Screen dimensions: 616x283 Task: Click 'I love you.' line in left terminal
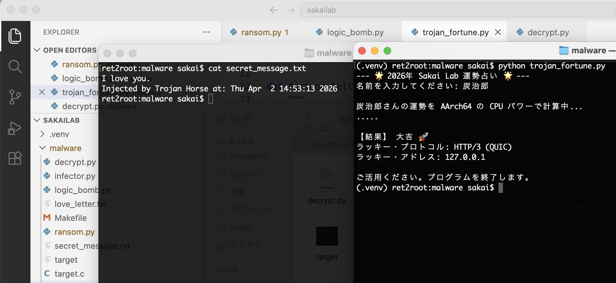tap(126, 78)
